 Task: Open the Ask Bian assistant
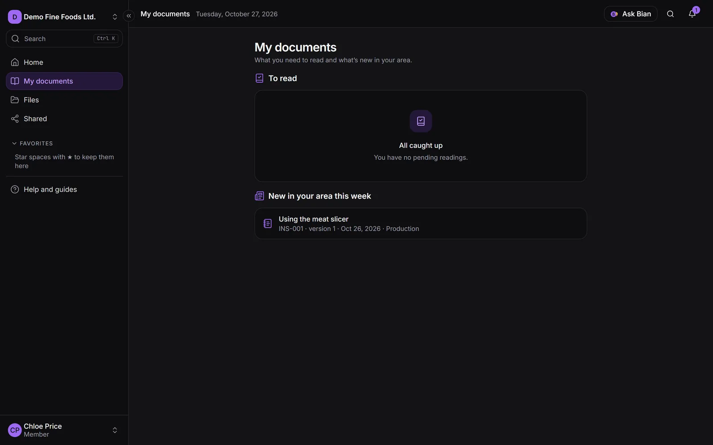(x=631, y=14)
